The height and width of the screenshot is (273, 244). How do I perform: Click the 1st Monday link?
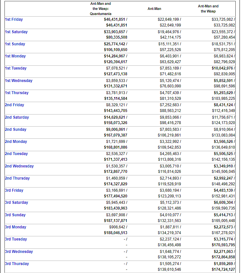15,56
